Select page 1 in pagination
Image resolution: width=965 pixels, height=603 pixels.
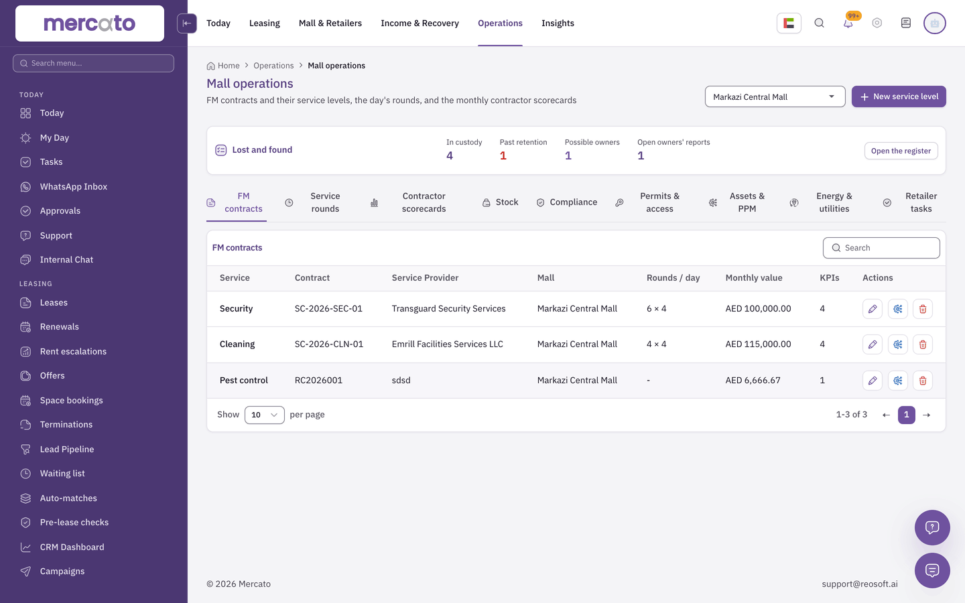(x=907, y=415)
